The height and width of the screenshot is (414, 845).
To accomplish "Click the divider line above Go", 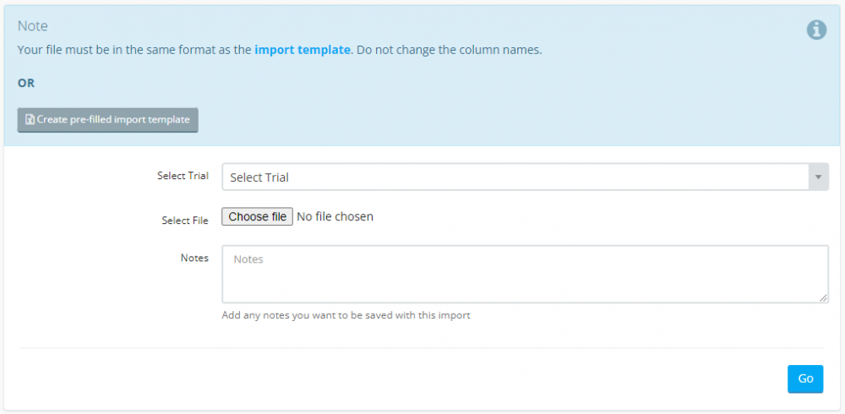I will click(422, 348).
